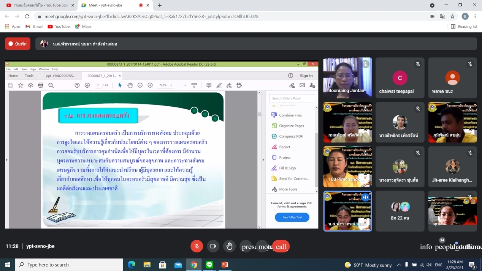Raise hand in the meeting

[x=230, y=246]
